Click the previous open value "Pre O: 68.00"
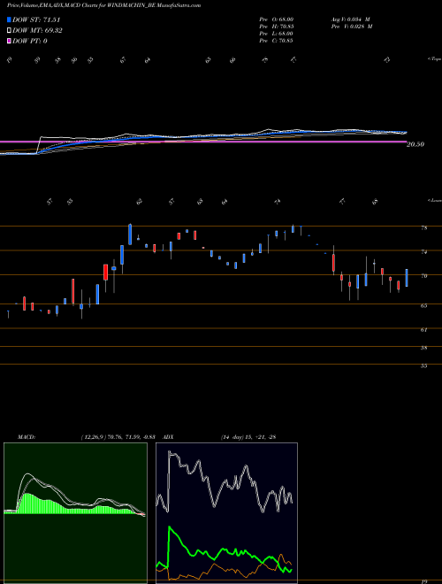442x584 pixels. (x=277, y=19)
